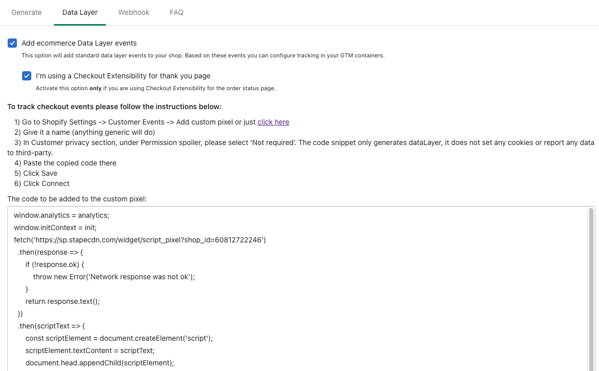Switch to the Webhook tab

click(134, 12)
